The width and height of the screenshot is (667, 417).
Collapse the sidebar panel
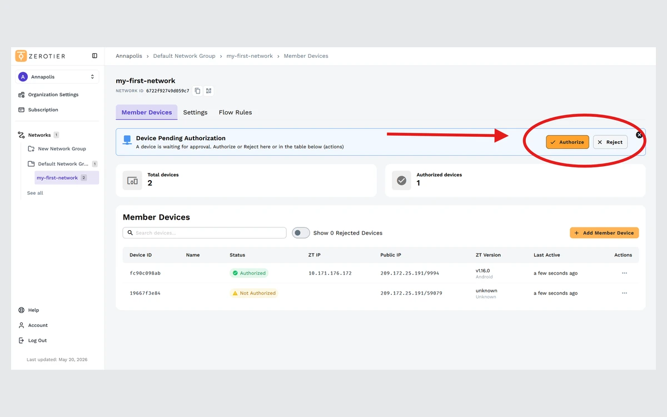(94, 56)
